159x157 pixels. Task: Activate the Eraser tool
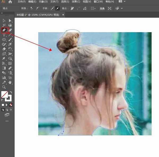pyautogui.click(x=4, y=49)
